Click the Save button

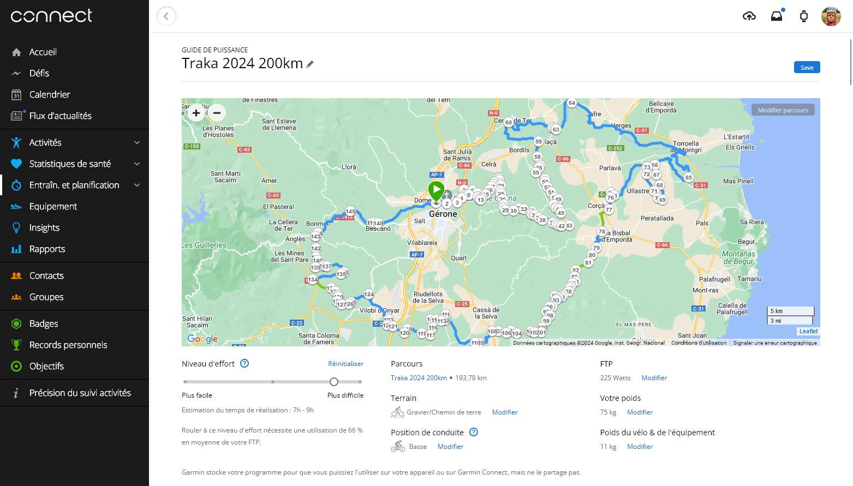point(807,67)
